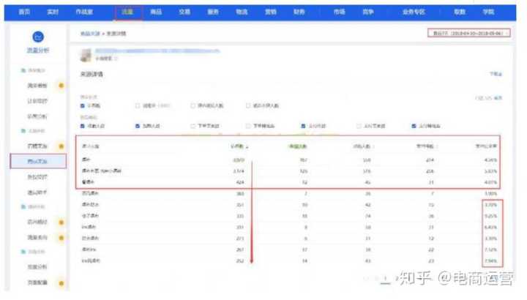Open the 业务专区 top navigation tab
This screenshot has height=300, width=527.
[x=414, y=12]
